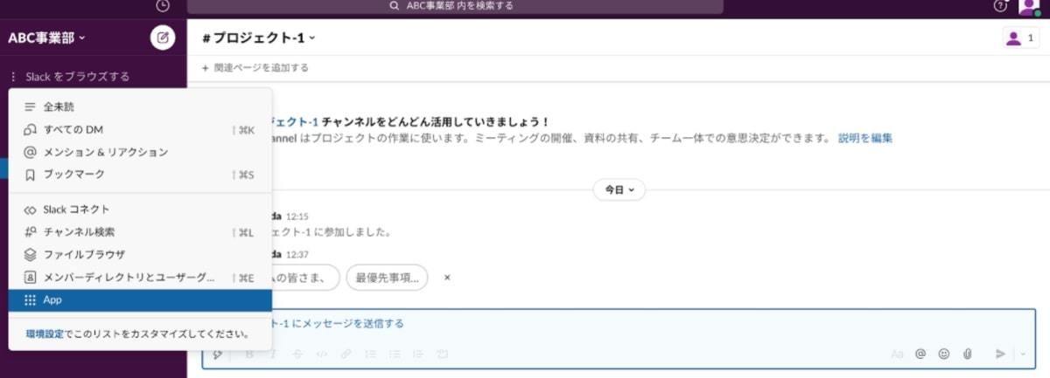Open ファイルブラウザ menu entry
1050x378 pixels.
pyautogui.click(x=140, y=255)
